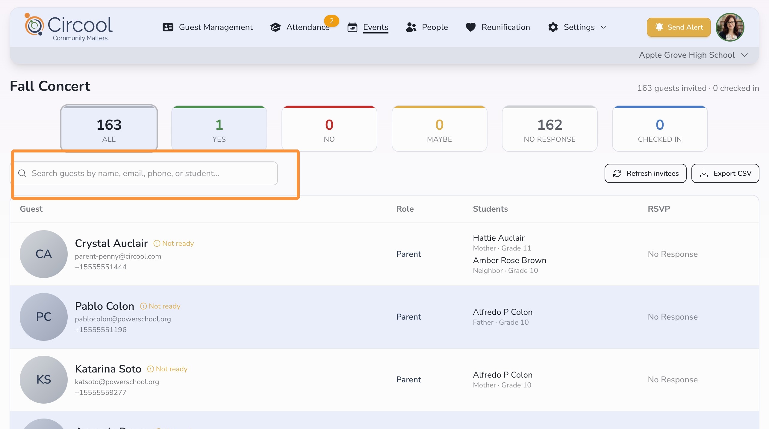Viewport: 769px width, 429px height.
Task: Open the Events page
Action: pyautogui.click(x=368, y=27)
